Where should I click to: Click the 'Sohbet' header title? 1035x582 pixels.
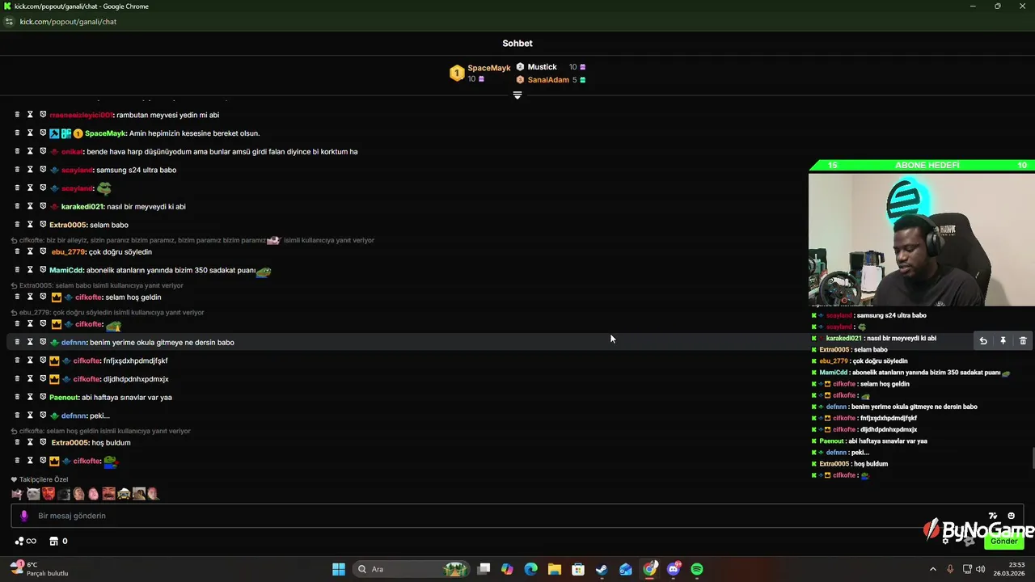pos(517,44)
